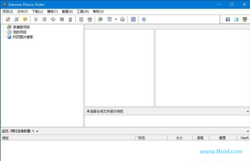Open the dropdown arrow beside the grid icon
Image resolution: width=250 pixels, height=161 pixels.
pyautogui.click(x=116, y=19)
